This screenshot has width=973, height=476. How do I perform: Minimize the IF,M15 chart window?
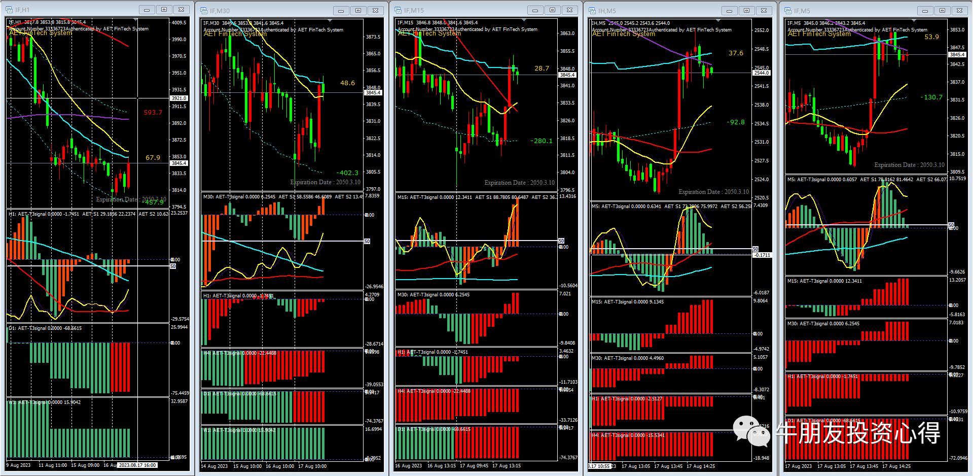[x=535, y=10]
